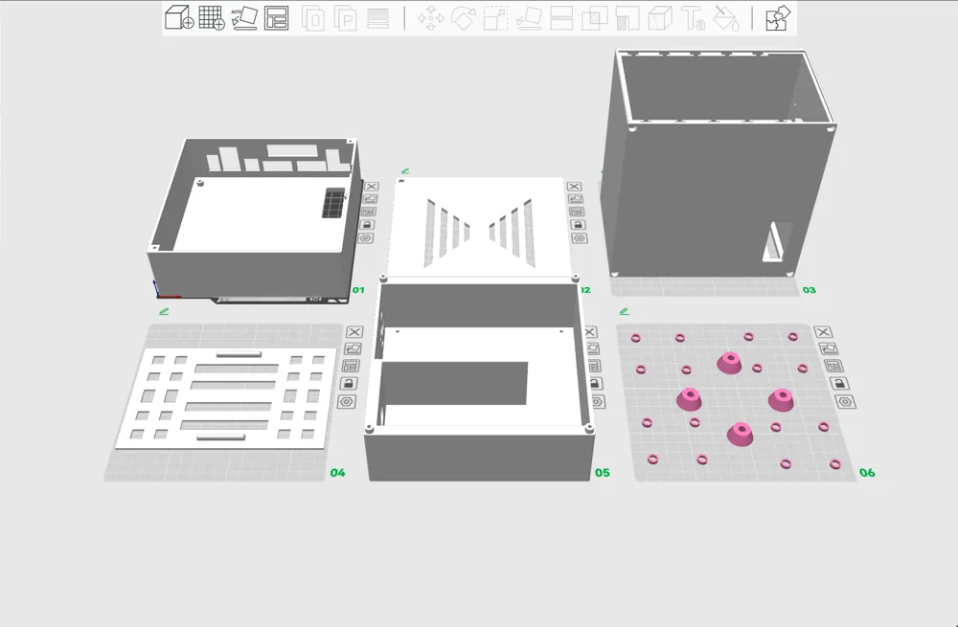Select the Move tool in toolbar
958x627 pixels.
pyautogui.click(x=431, y=18)
